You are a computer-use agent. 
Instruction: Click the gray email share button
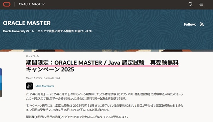click(x=1, y=94)
